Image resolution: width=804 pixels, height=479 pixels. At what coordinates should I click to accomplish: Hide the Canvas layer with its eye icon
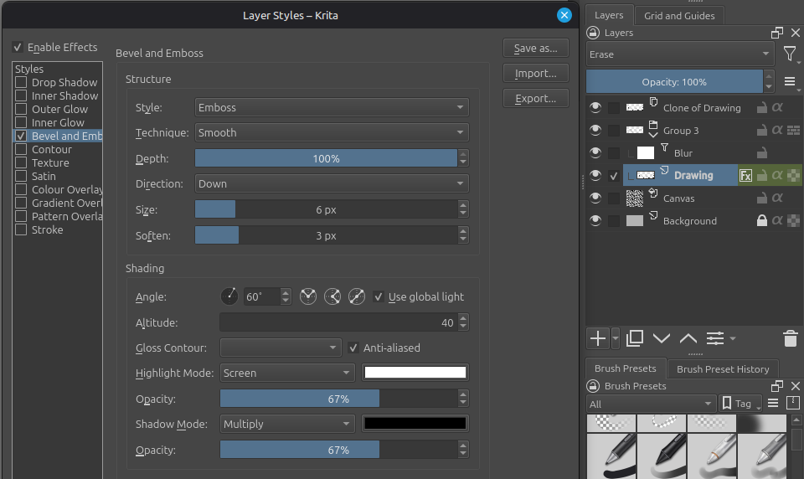[595, 198]
